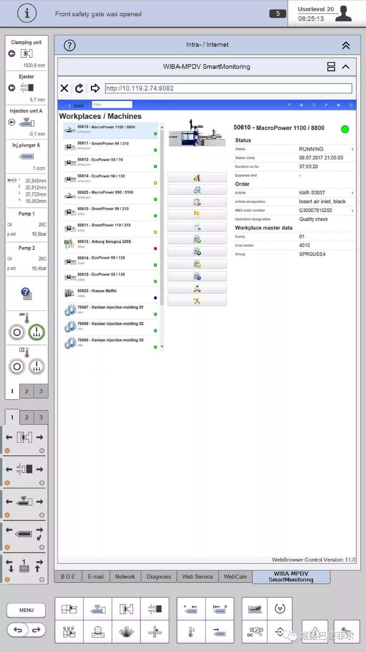Screen dimensions: 366x652
Task: Click the go-forward arrow beside the URL field
Action: [x=95, y=89]
